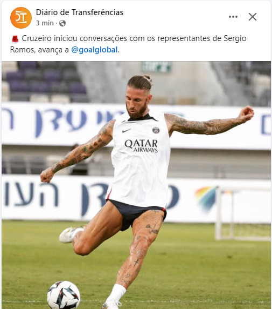The image size is (272, 309).
Task: Open the Diário de Transferências page name
Action: click(x=80, y=12)
